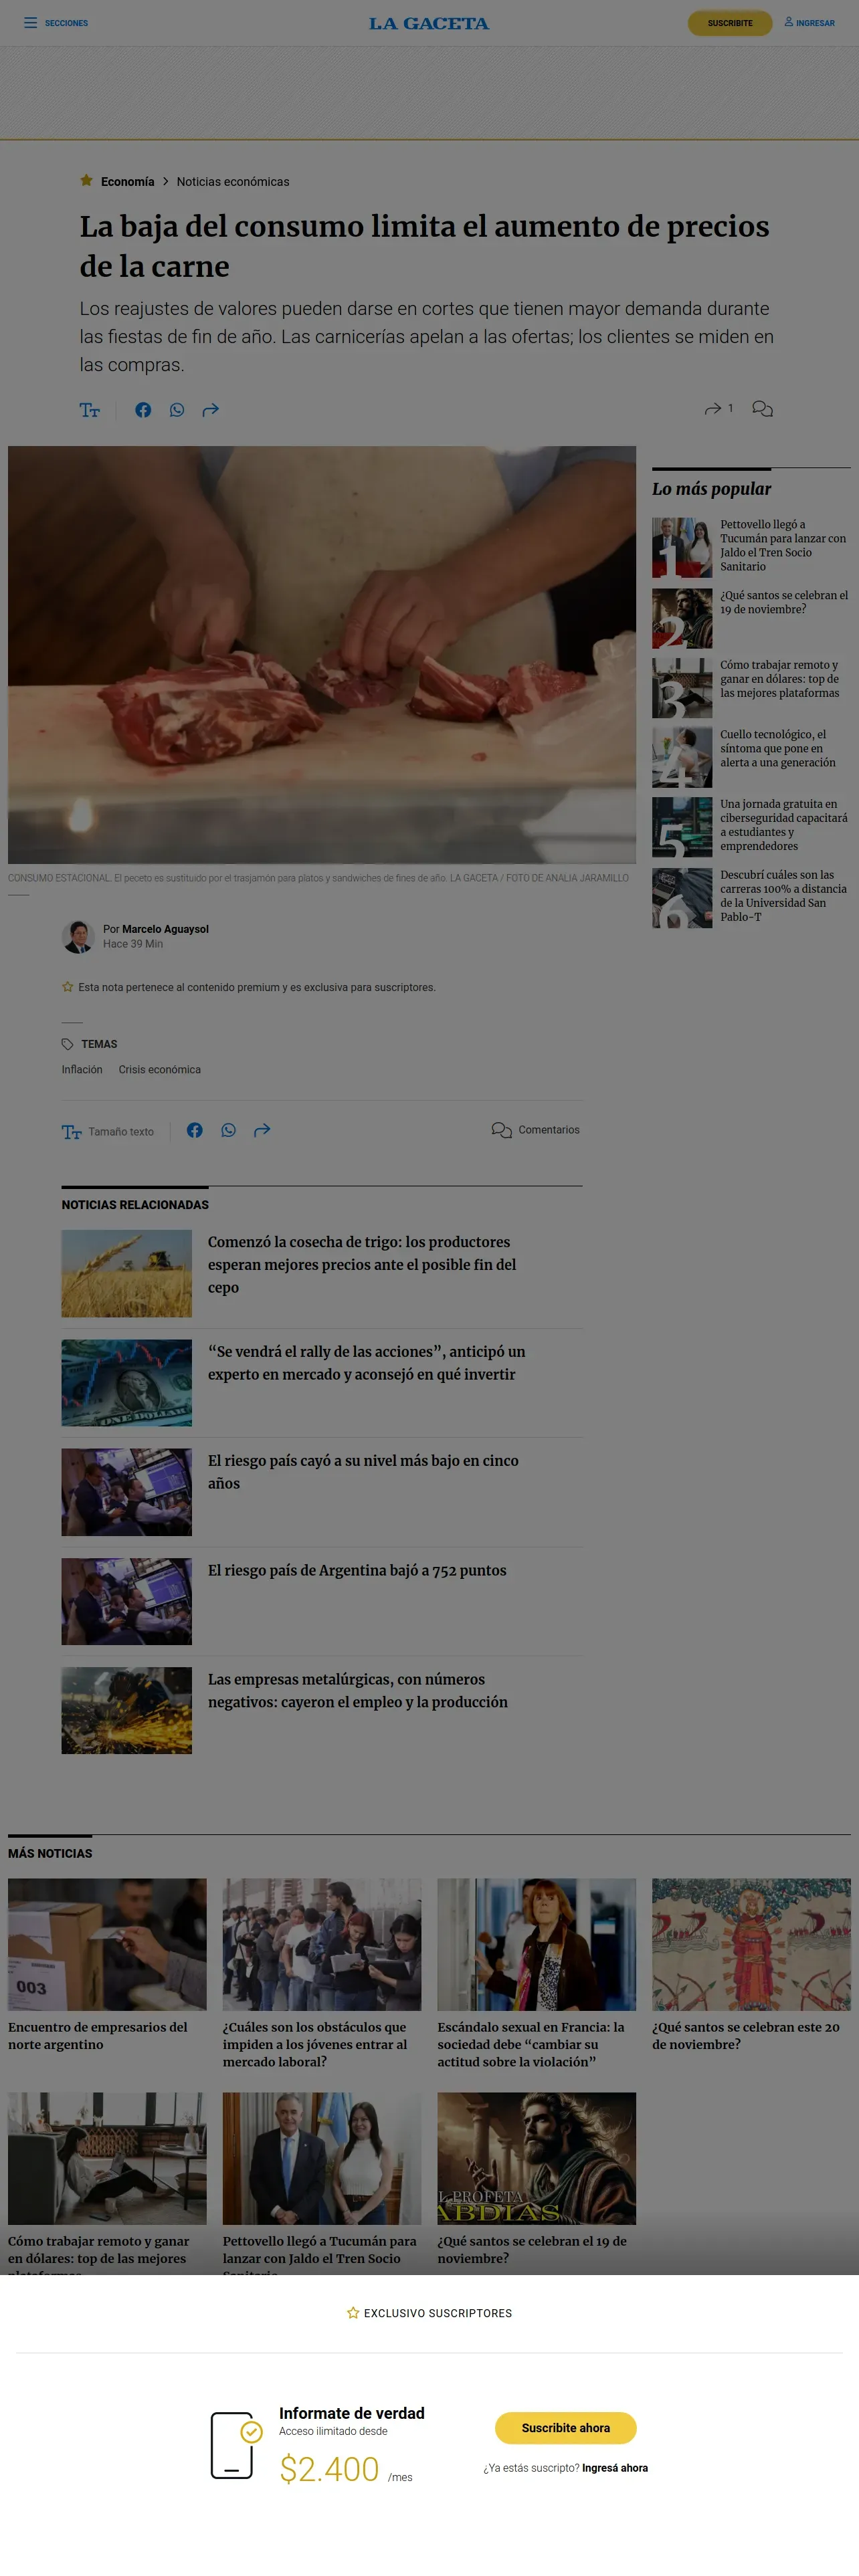Open story riesgo país nivel más bajo

[363, 1472]
